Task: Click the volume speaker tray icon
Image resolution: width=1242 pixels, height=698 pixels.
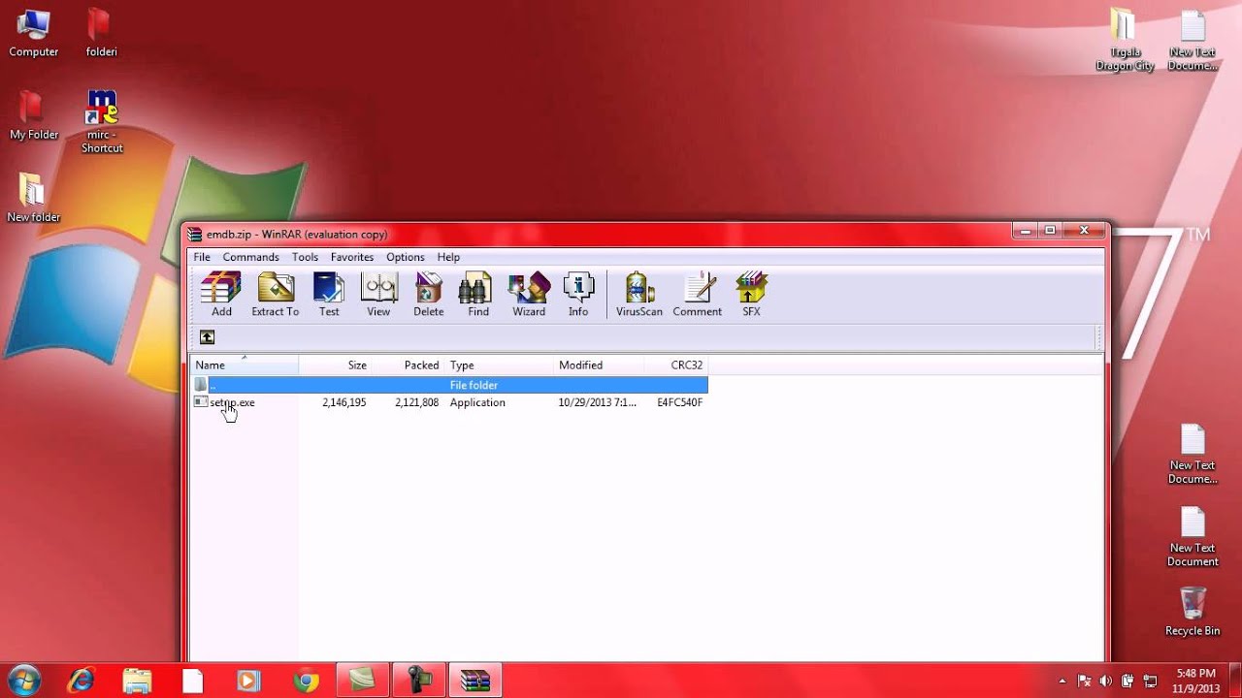Action: click(x=1105, y=681)
